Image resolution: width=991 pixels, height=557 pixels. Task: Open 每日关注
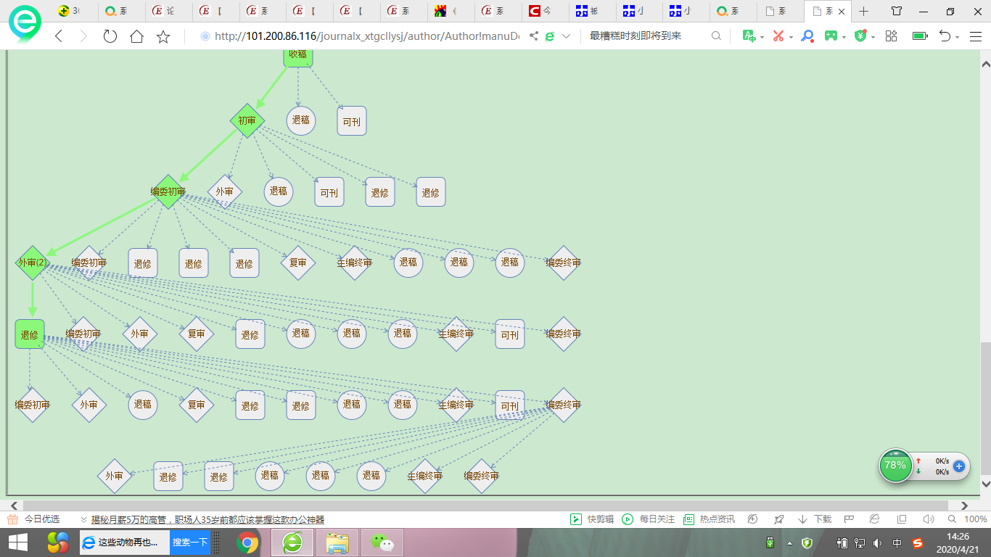pyautogui.click(x=648, y=519)
